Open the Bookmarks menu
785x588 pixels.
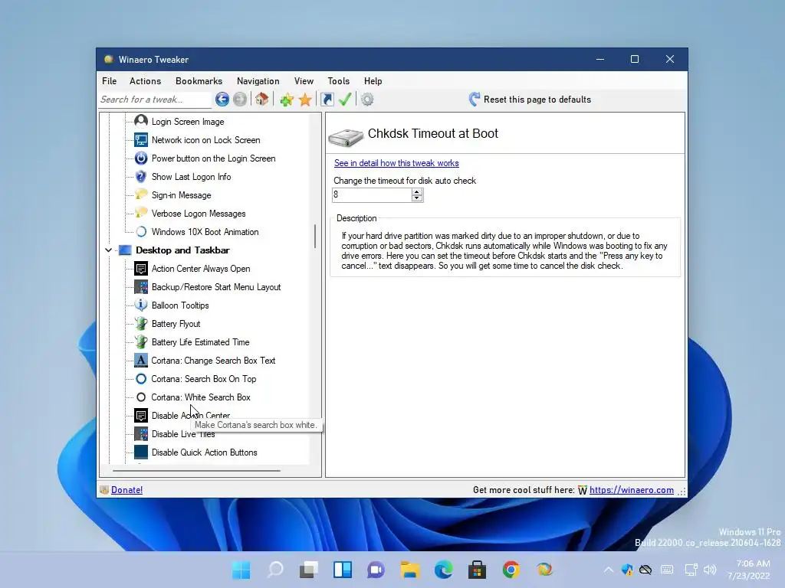click(199, 81)
